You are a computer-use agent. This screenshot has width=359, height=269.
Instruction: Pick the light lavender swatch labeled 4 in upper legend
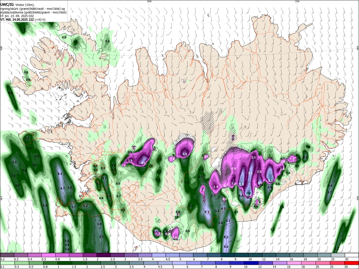[x=158, y=255]
